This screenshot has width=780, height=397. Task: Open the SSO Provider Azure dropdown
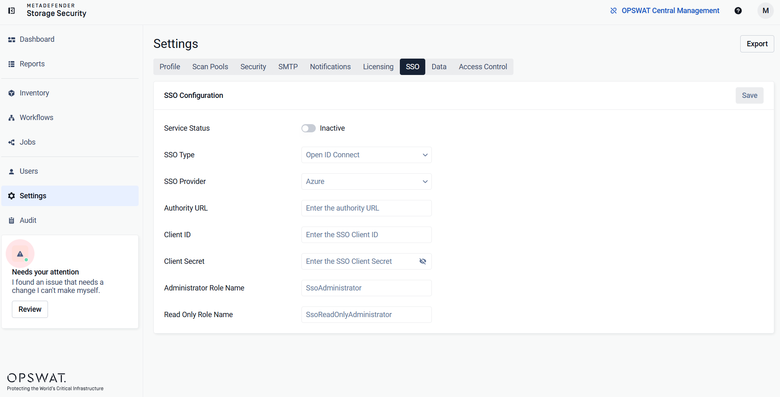pos(367,181)
